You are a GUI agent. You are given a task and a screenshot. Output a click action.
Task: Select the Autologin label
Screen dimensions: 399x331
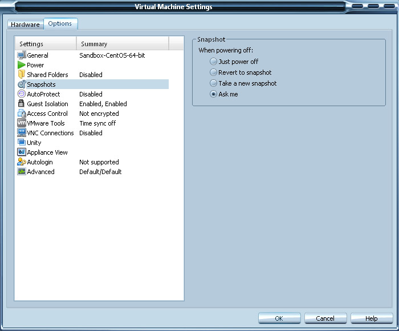40,162
